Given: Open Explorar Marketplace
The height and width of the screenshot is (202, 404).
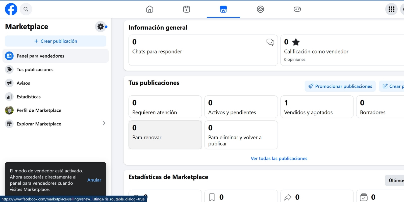Looking at the screenshot, I should [x=56, y=124].
